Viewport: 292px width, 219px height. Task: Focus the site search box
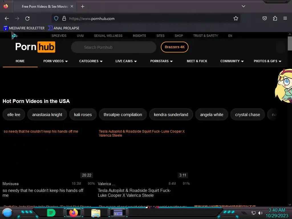point(113,47)
